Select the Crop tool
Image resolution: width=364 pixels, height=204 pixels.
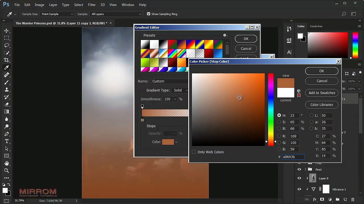pyautogui.click(x=7, y=60)
